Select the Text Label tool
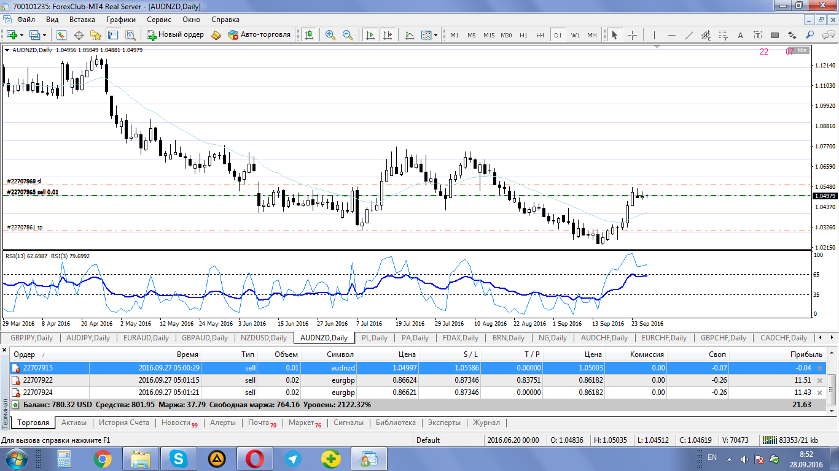Screen dimensions: 839x471 [757, 35]
